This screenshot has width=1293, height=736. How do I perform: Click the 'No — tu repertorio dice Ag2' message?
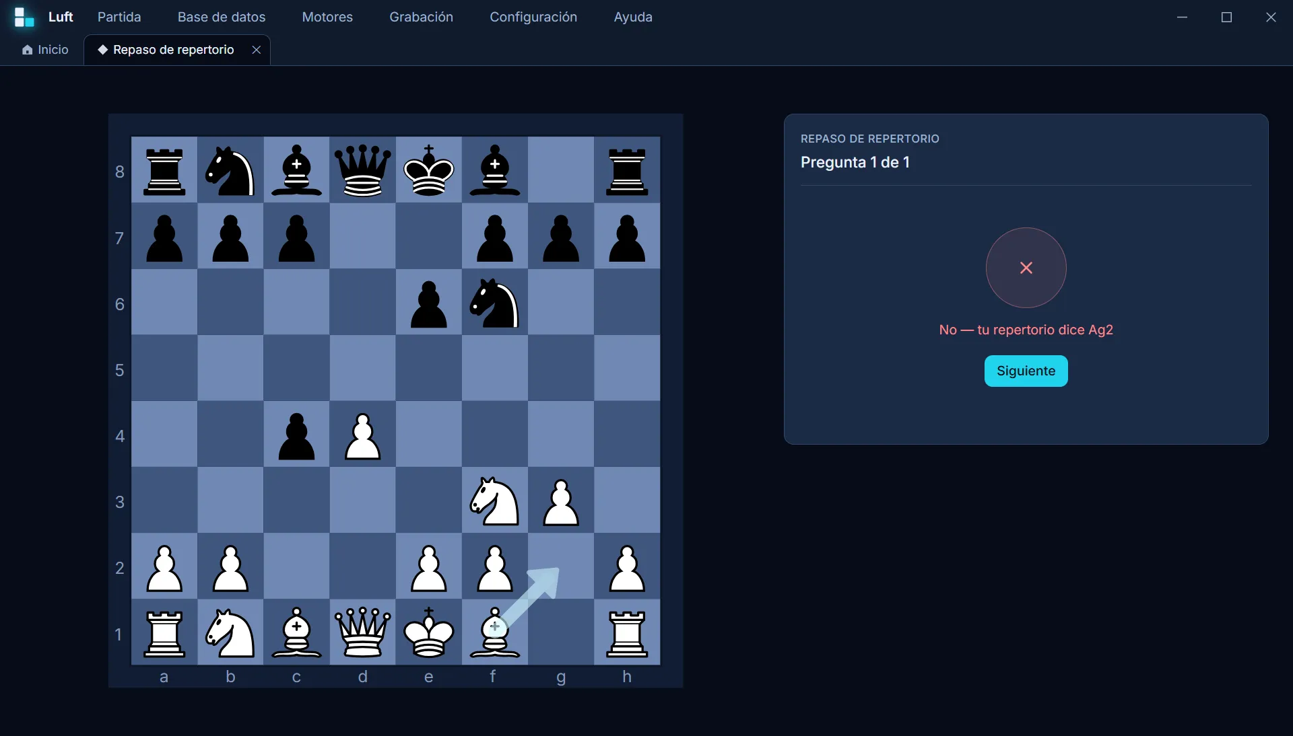(1026, 330)
